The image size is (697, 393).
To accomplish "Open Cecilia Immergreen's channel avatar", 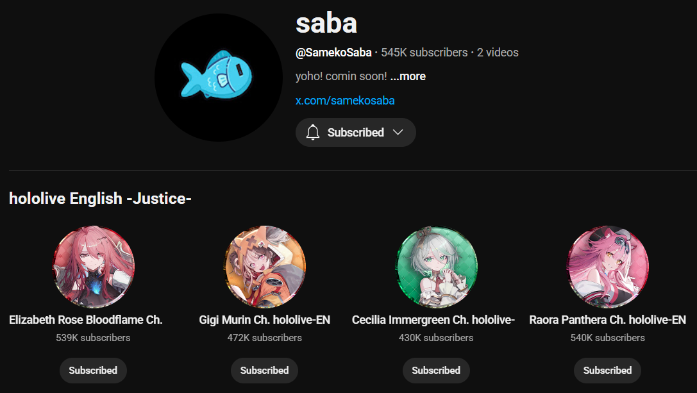I will pos(436,267).
